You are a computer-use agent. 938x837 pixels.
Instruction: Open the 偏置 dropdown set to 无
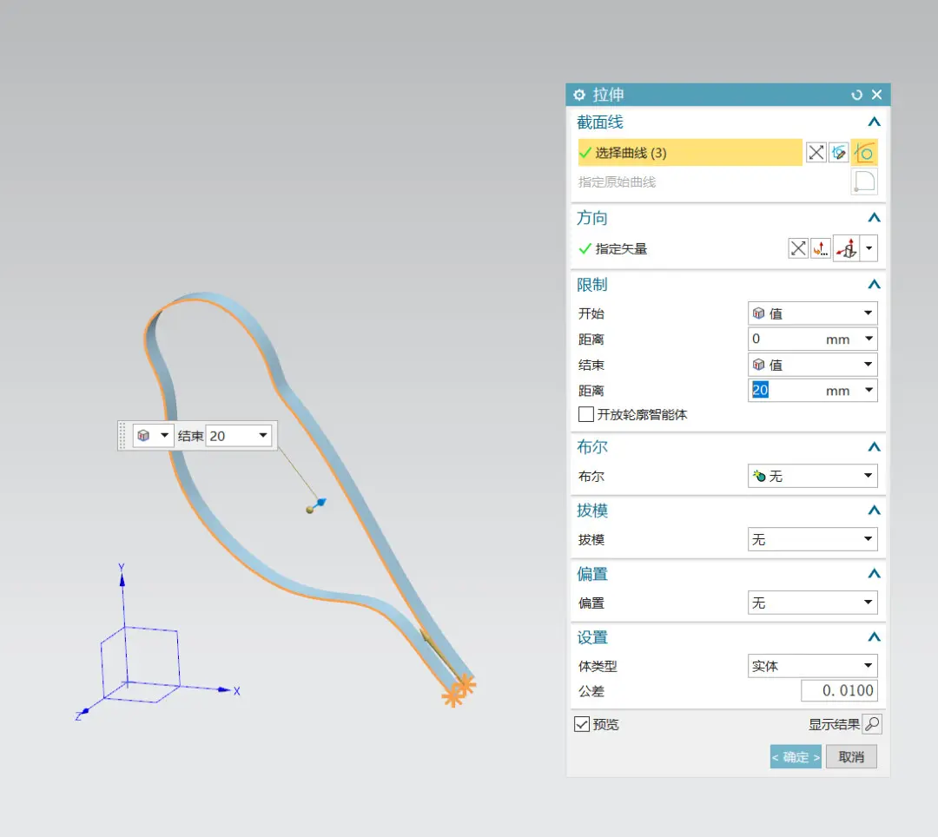(812, 603)
